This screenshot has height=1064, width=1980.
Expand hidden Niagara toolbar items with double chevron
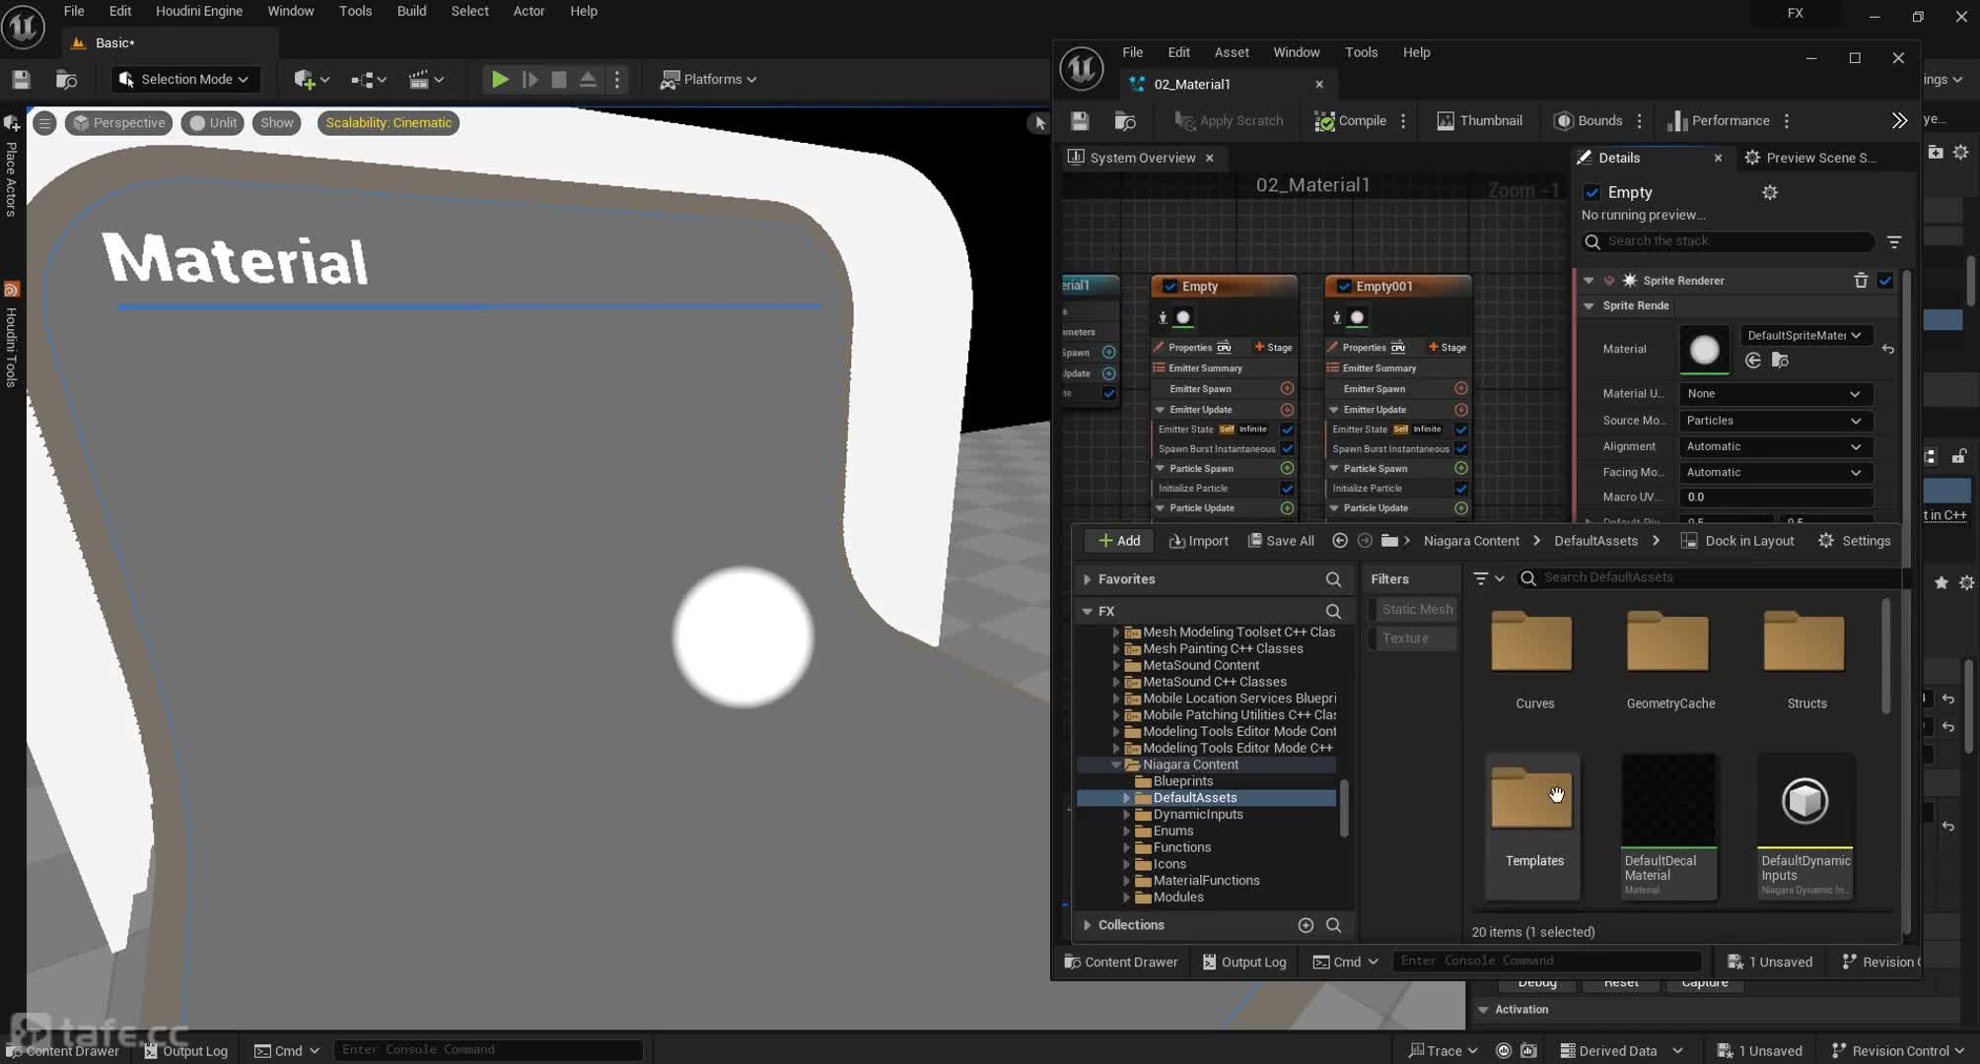(x=1899, y=121)
